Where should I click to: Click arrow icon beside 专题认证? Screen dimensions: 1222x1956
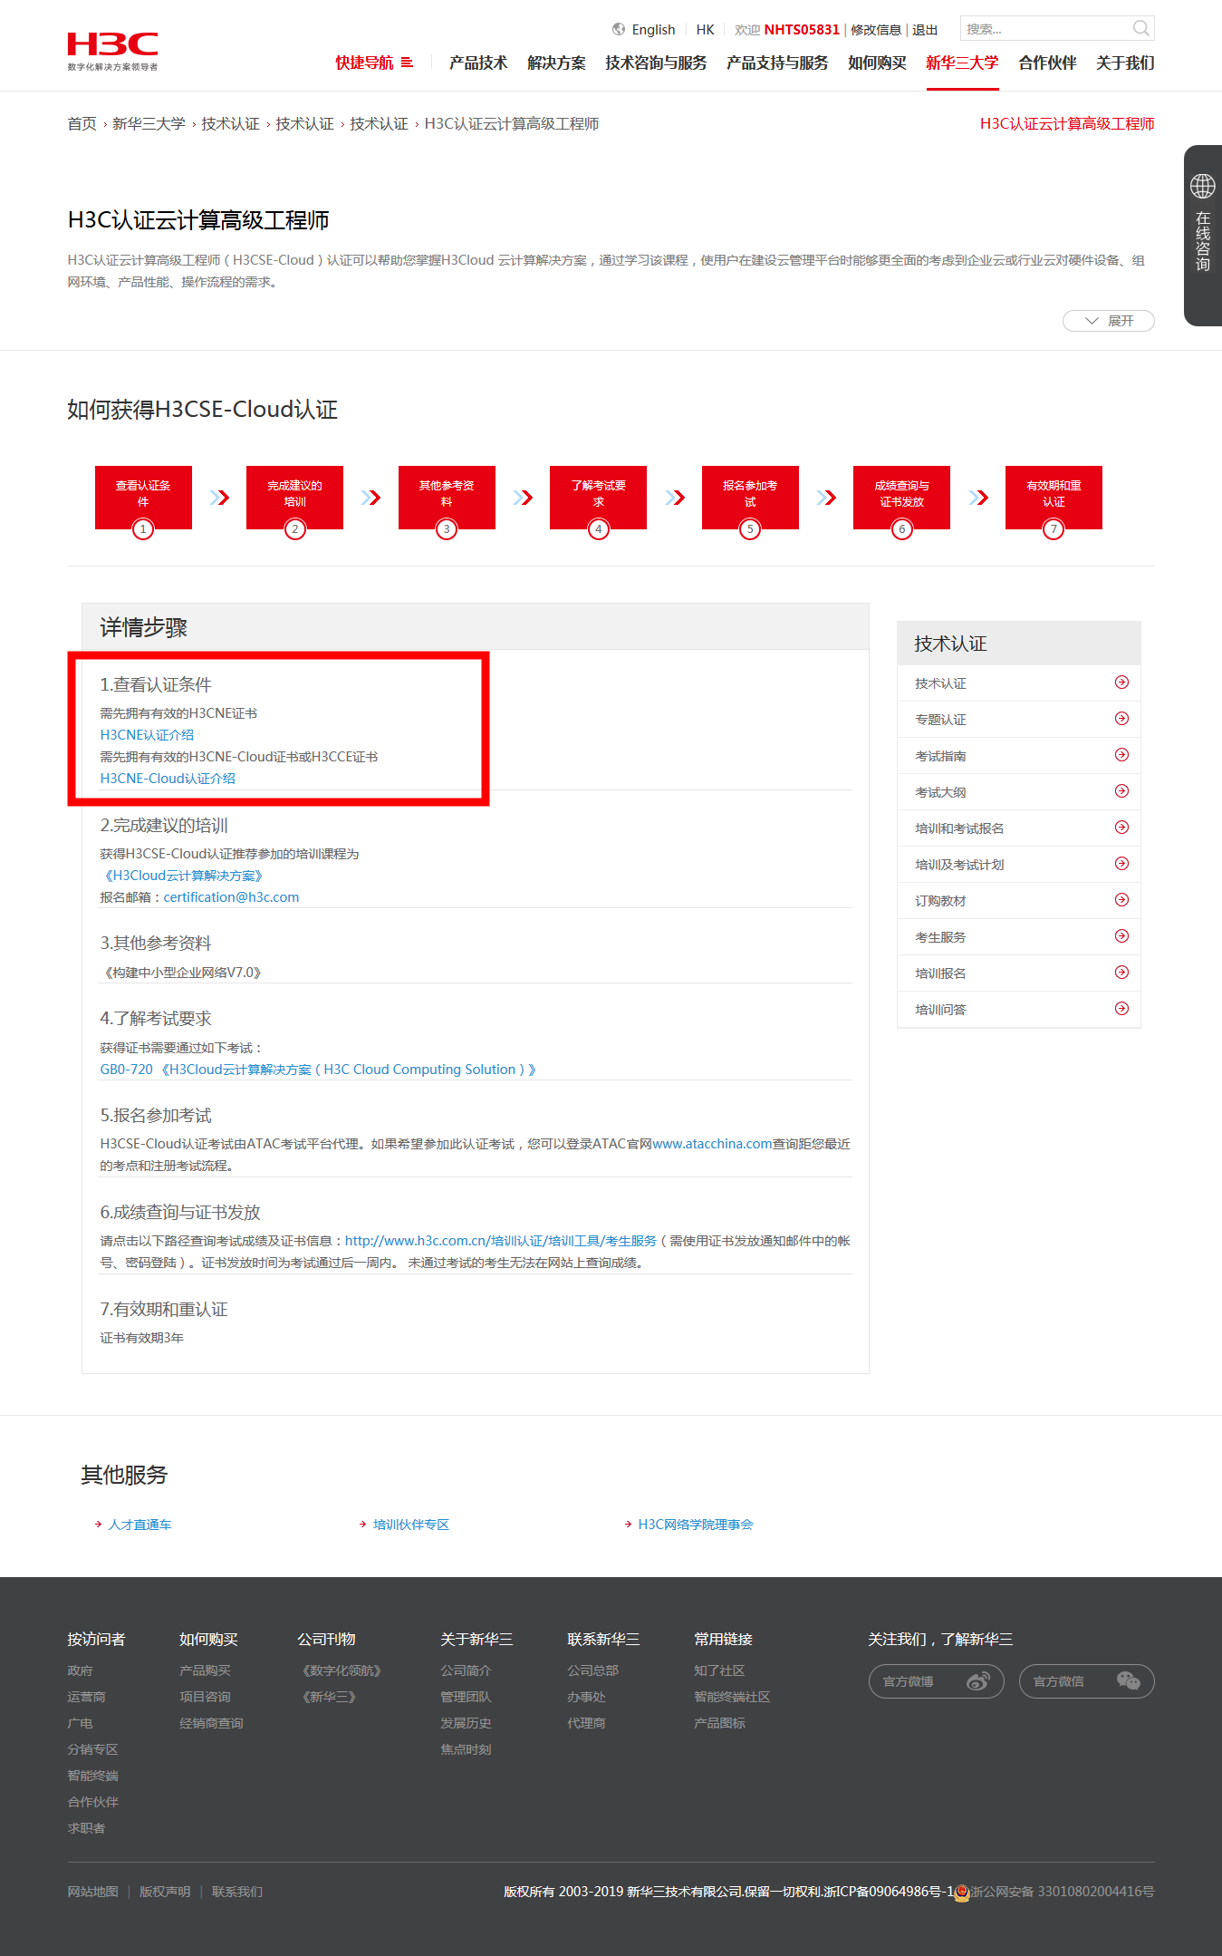click(1121, 719)
